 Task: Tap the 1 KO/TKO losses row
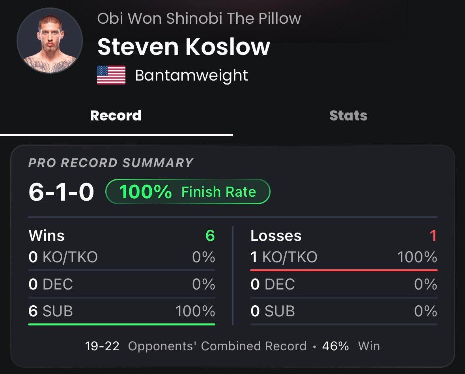[344, 257]
